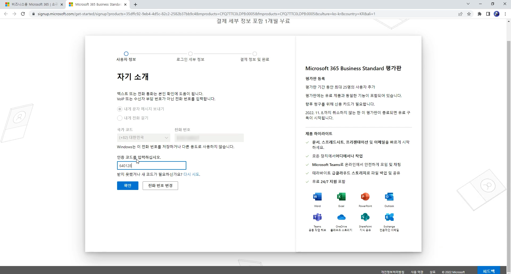Open the 국가 코드 (+82) 대한민국 dropdown
The height and width of the screenshot is (274, 511).
pos(143,138)
